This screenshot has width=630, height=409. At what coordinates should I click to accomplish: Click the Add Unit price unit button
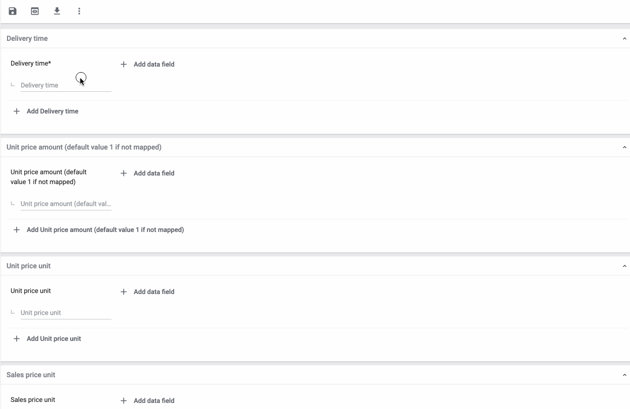[54, 338]
